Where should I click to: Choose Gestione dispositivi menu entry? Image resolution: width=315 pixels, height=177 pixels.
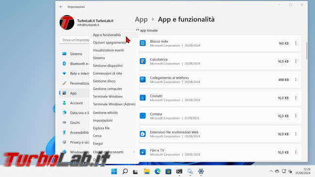114,65
